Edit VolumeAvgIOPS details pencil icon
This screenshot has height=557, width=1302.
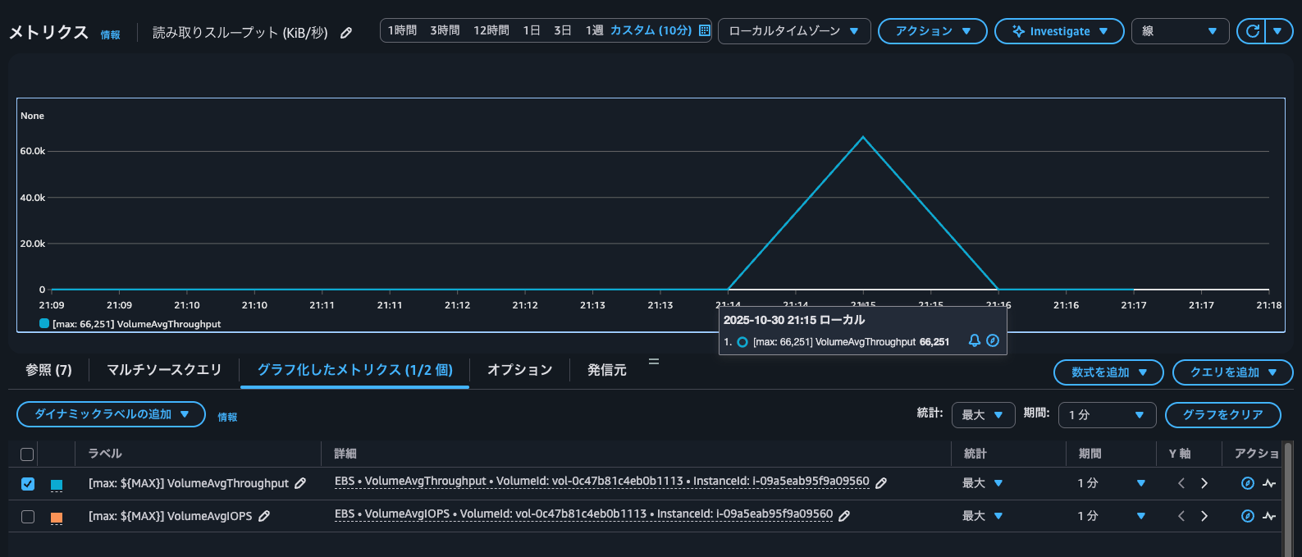tap(844, 516)
